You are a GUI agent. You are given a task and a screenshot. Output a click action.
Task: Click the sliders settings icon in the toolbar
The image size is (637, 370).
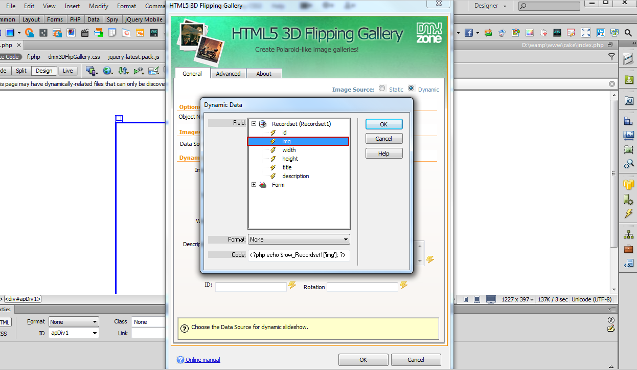click(x=43, y=33)
